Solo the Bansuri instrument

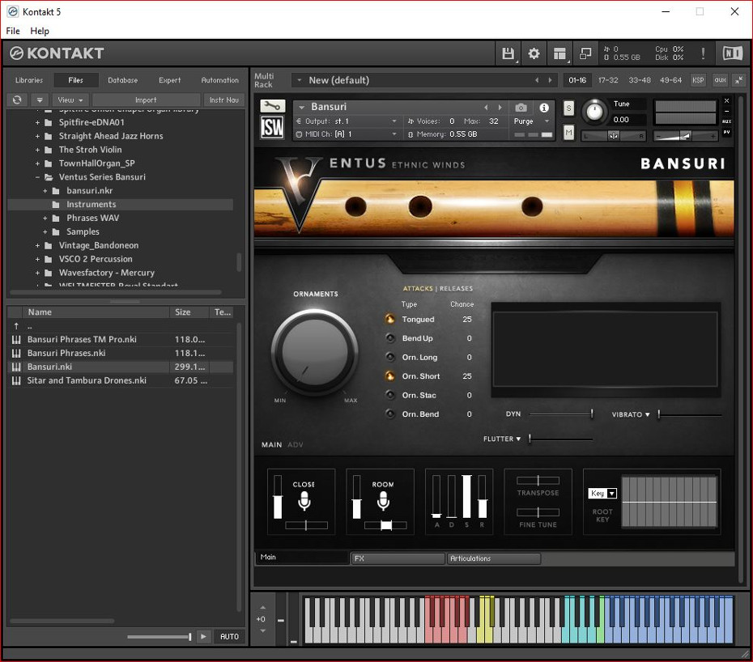[x=568, y=108]
